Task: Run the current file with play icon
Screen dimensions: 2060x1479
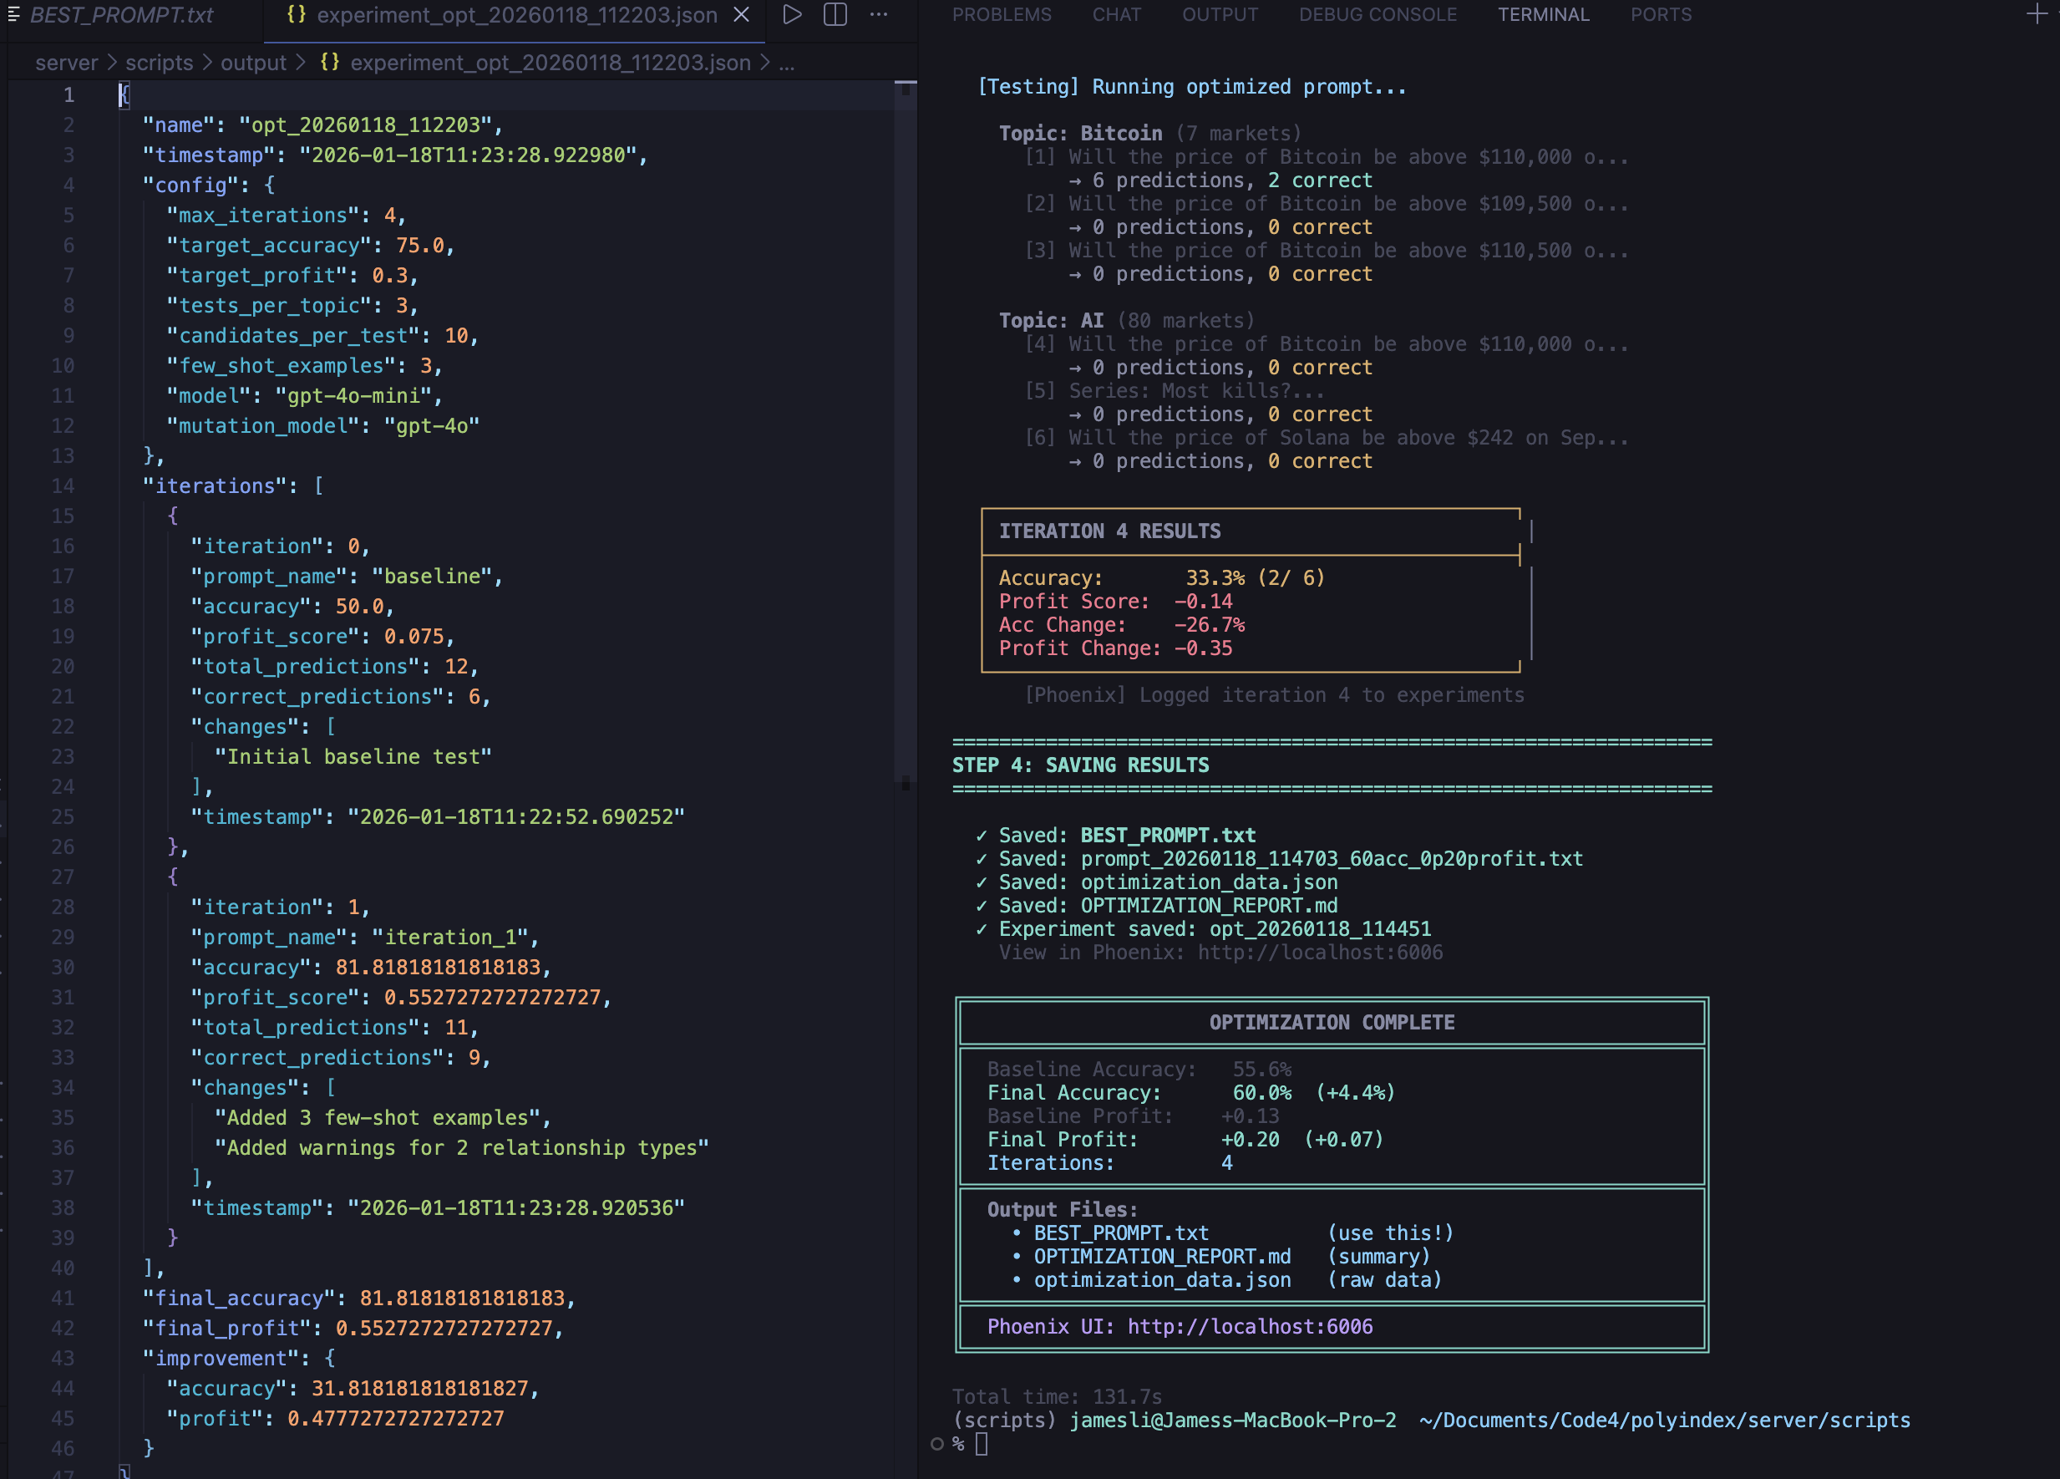Action: (x=792, y=14)
